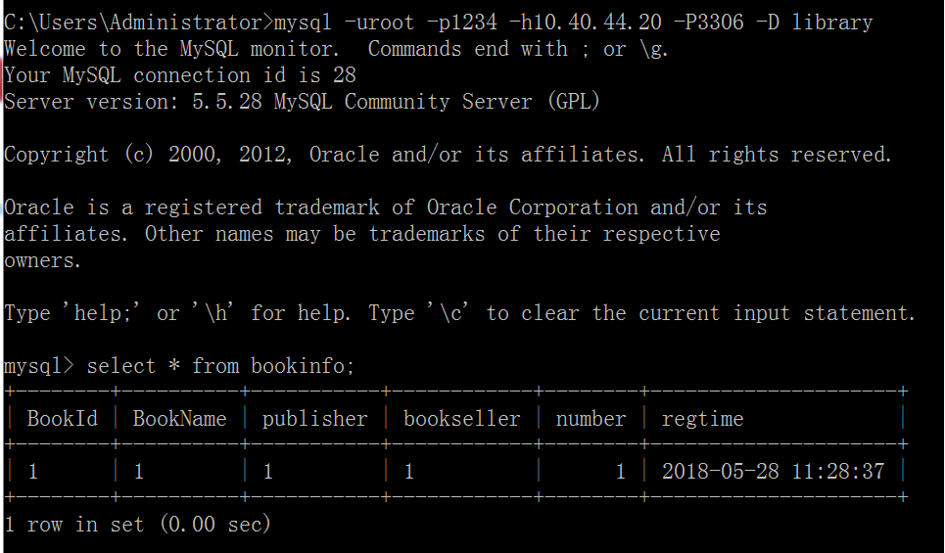This screenshot has width=945, height=553.
Task: Click the "Your MySQL connection id is 28" line
Action: (180, 74)
